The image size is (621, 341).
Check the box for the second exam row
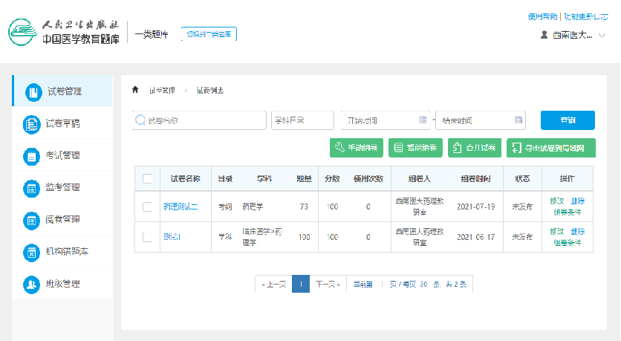pyautogui.click(x=147, y=237)
